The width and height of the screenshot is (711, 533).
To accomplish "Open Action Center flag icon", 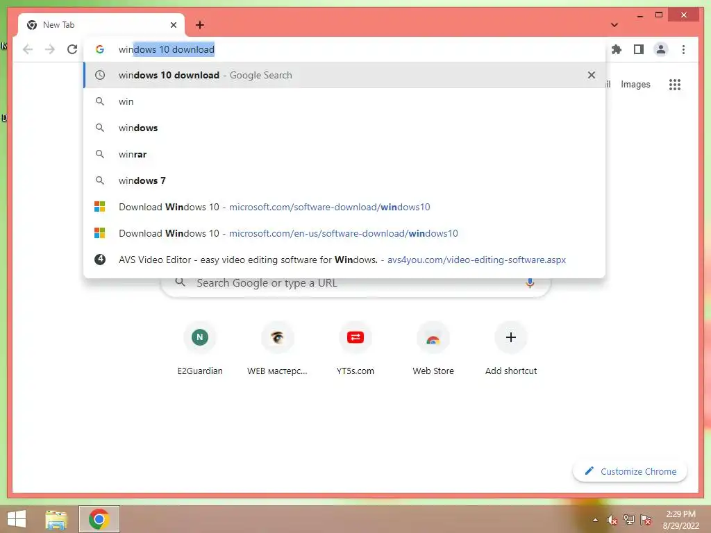I will click(646, 520).
